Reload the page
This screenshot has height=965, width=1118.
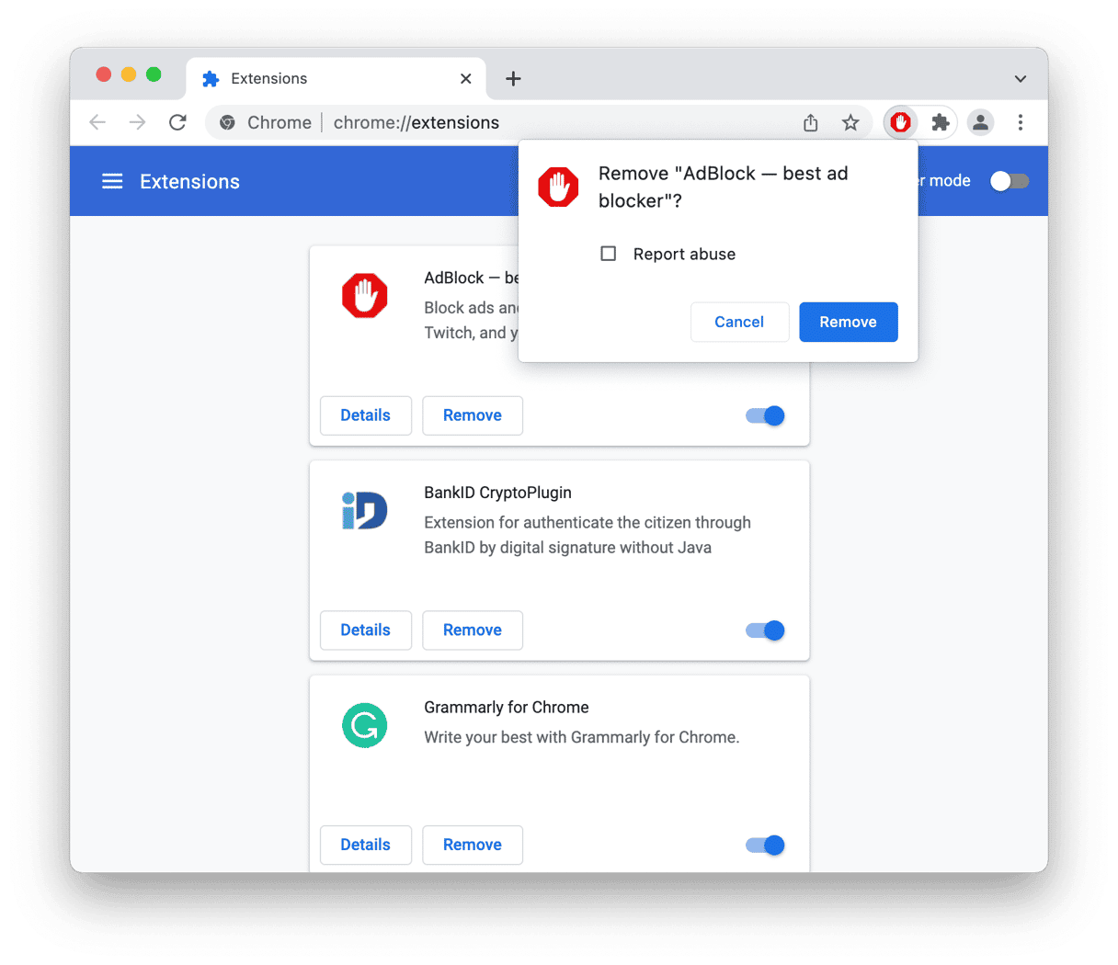pos(177,122)
